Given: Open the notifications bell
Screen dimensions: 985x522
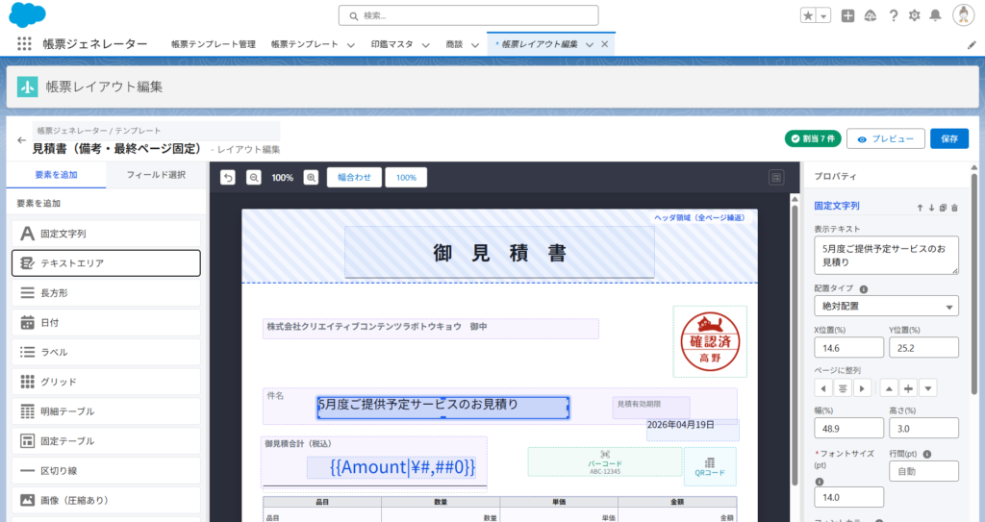Looking at the screenshot, I should click(935, 15).
